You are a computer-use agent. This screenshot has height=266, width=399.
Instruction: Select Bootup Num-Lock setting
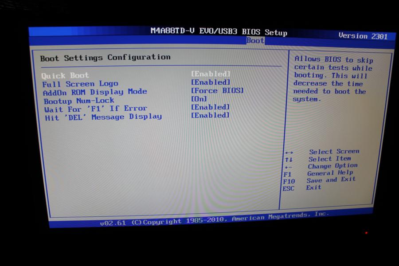(x=79, y=101)
